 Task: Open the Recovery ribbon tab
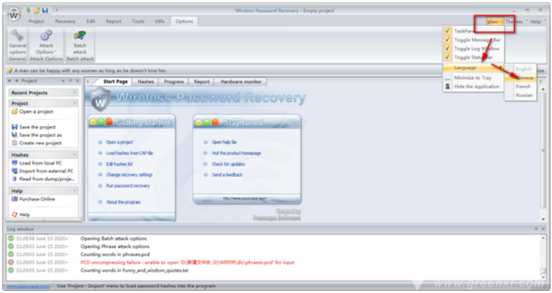(x=65, y=21)
